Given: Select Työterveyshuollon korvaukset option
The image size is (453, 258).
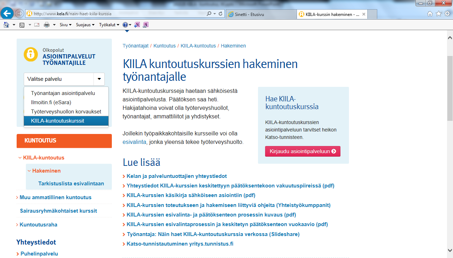Looking at the screenshot, I should click(66, 112).
